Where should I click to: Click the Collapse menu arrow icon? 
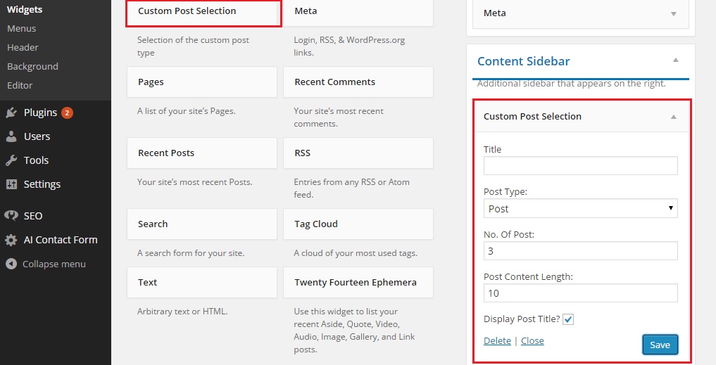tap(11, 264)
